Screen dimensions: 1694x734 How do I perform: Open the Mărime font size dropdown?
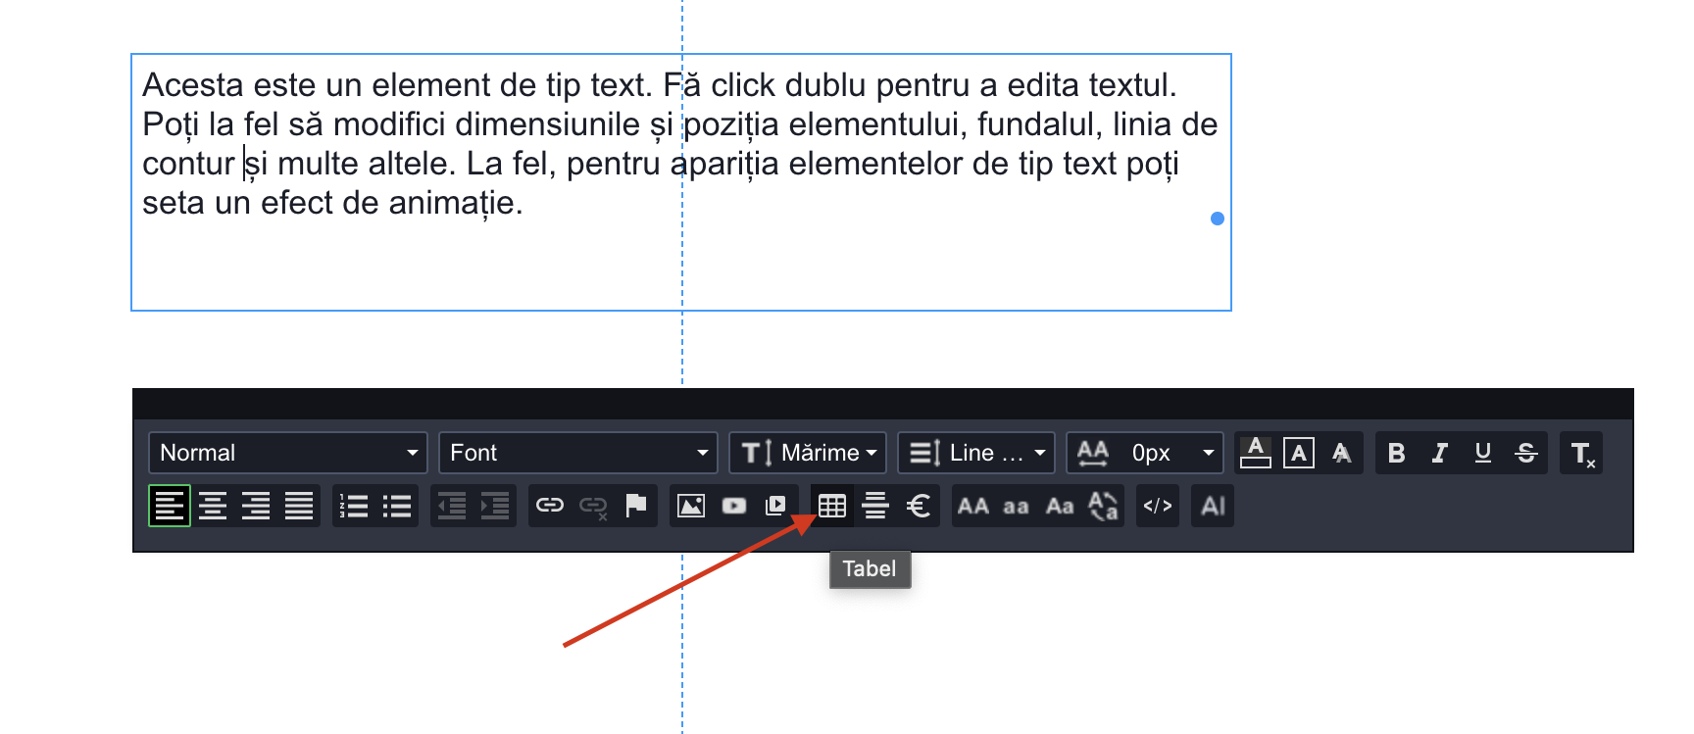[808, 453]
